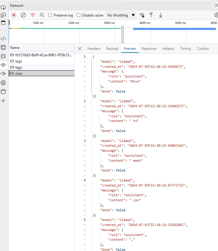Select the first tags request
The image size is (218, 251).
coord(19,61)
